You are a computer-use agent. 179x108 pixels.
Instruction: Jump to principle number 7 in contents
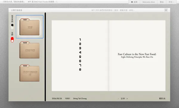tap(80, 65)
